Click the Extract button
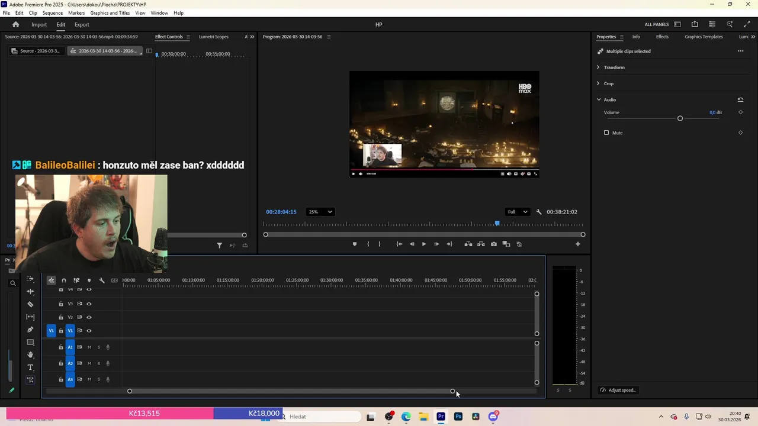Image resolution: width=758 pixels, height=426 pixels. [481, 244]
